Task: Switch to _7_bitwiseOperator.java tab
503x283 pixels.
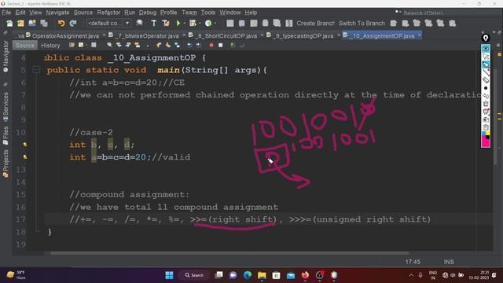Action: tap(147, 35)
